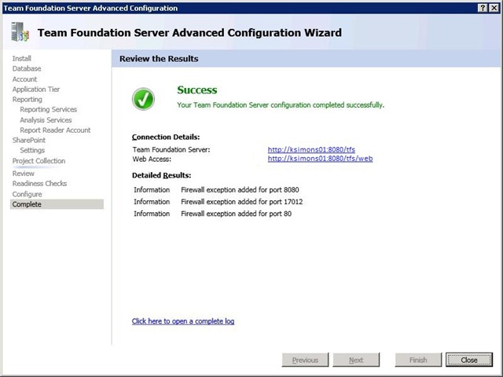Click the Review the Results header

159,59
